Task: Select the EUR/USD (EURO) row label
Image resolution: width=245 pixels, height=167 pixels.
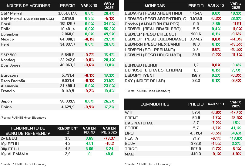Action: click(x=141, y=65)
